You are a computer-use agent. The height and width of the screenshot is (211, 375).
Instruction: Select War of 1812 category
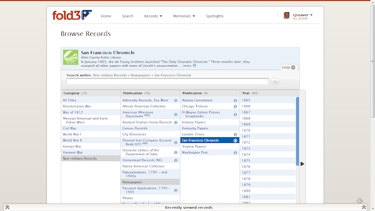[91, 112]
